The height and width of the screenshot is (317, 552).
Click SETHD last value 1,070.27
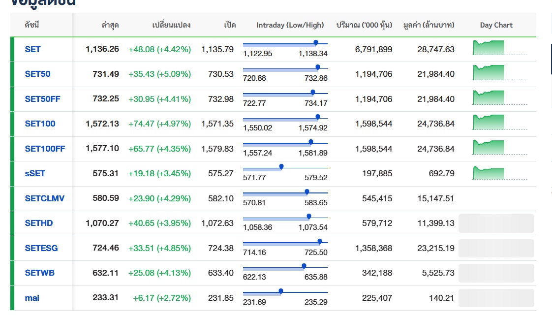tap(102, 223)
